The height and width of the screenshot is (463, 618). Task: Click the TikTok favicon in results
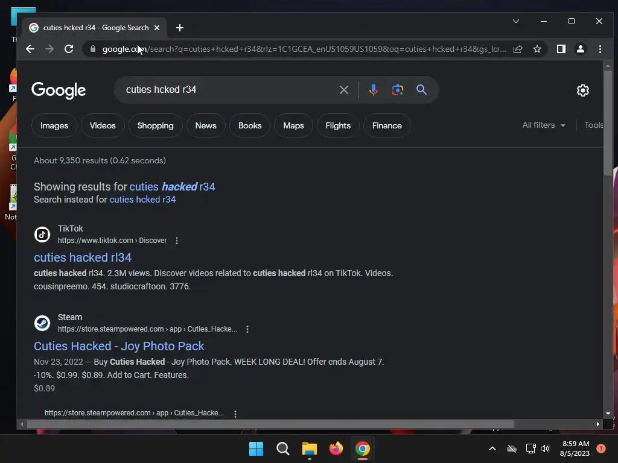[42, 235]
